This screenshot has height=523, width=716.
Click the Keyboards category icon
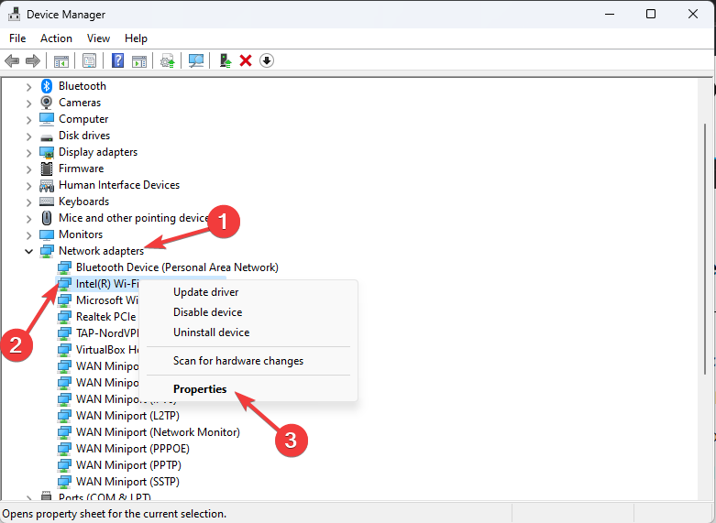click(47, 202)
